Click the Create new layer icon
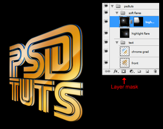Screen dimensions: 163x129 tap(147, 72)
